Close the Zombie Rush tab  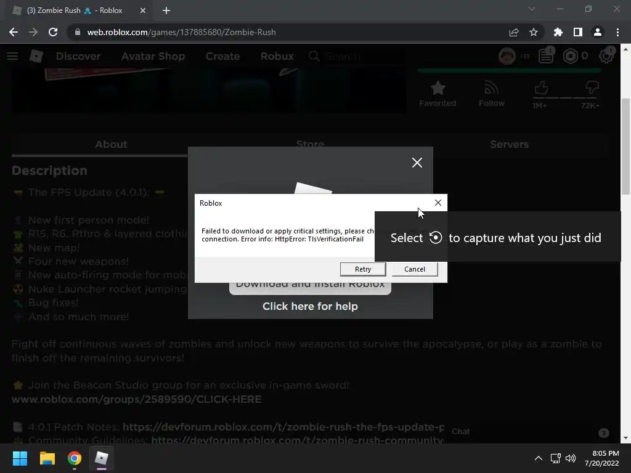143,10
